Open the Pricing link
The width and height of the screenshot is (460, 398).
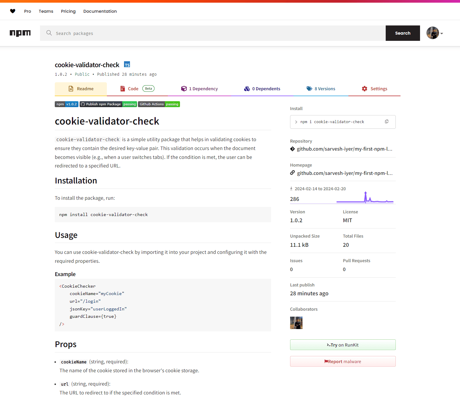point(68,11)
